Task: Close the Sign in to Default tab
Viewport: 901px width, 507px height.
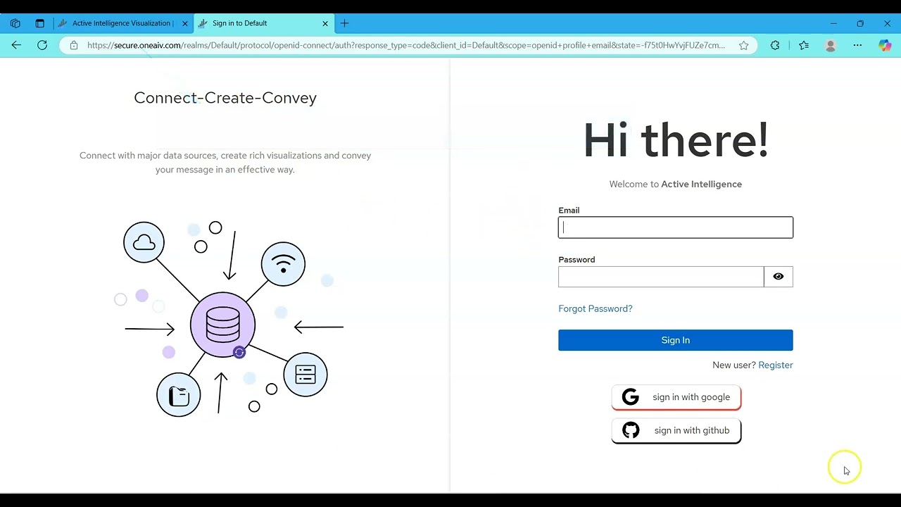Action: pos(325,23)
